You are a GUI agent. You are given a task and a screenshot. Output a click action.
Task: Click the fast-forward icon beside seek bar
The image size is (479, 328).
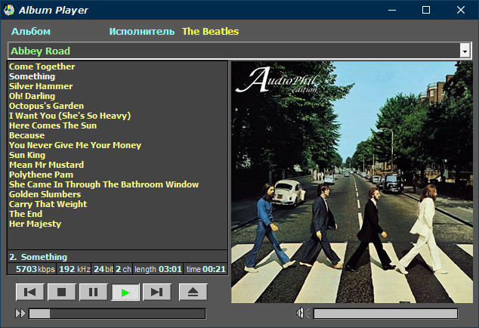point(20,314)
